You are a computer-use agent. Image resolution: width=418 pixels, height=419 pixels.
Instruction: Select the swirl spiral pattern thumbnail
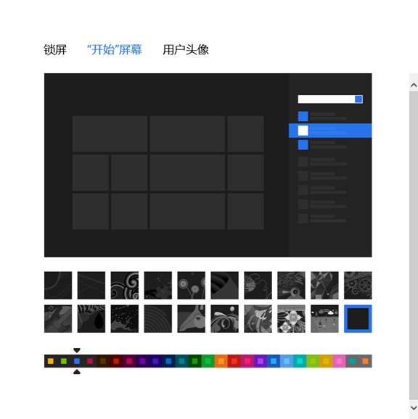point(125,286)
